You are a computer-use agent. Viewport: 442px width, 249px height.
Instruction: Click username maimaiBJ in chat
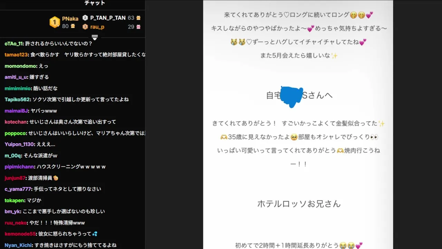[x=16, y=111]
